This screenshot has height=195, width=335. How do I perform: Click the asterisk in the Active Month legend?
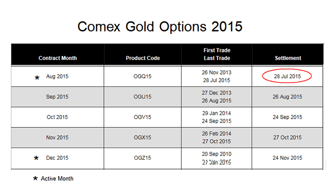point(35,179)
